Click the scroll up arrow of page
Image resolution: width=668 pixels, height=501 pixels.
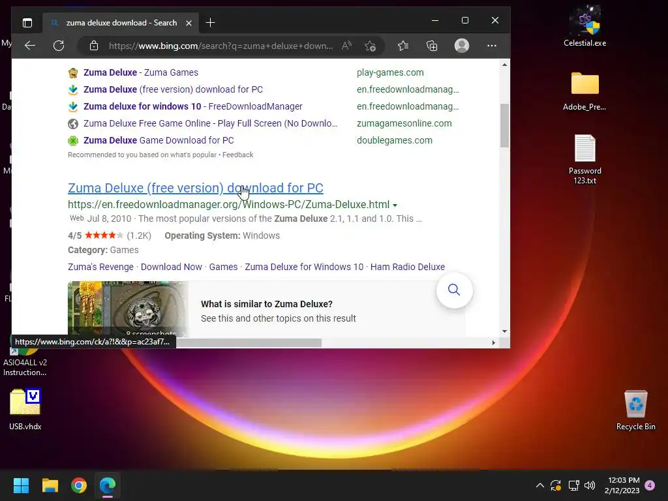coord(504,65)
